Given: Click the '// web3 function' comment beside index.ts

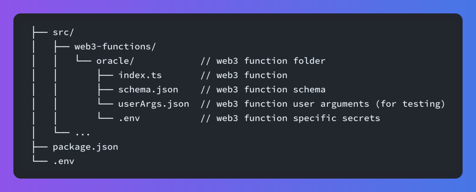Looking at the screenshot, I should pos(244,75).
